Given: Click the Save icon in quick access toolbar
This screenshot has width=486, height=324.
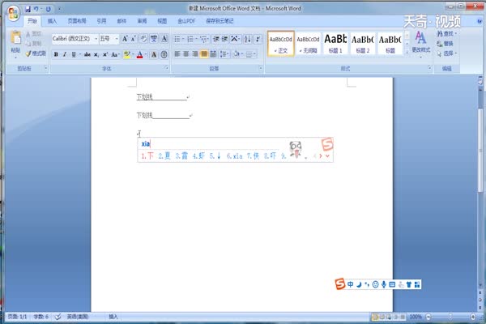Looking at the screenshot, I should [28, 8].
